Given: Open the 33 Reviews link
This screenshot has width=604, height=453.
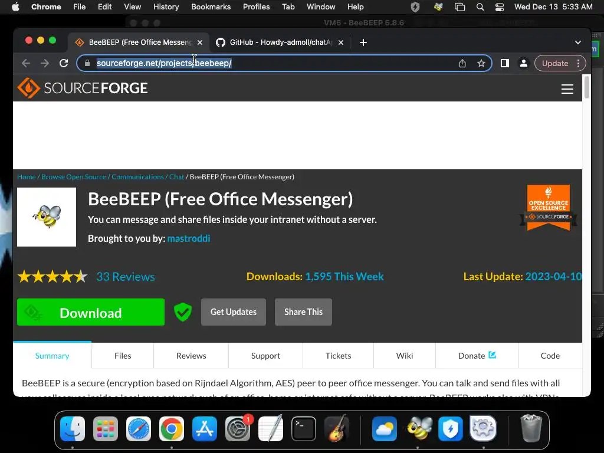Looking at the screenshot, I should tap(126, 277).
